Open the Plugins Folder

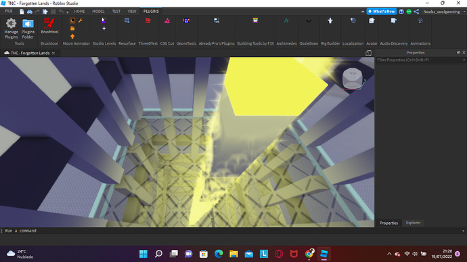28,28
